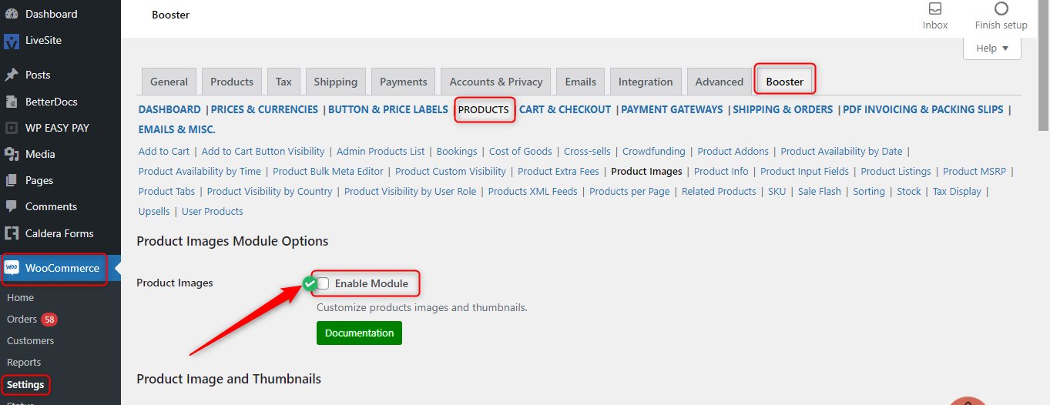
Task: Open WooCommerce Settings submenu item
Action: [25, 384]
